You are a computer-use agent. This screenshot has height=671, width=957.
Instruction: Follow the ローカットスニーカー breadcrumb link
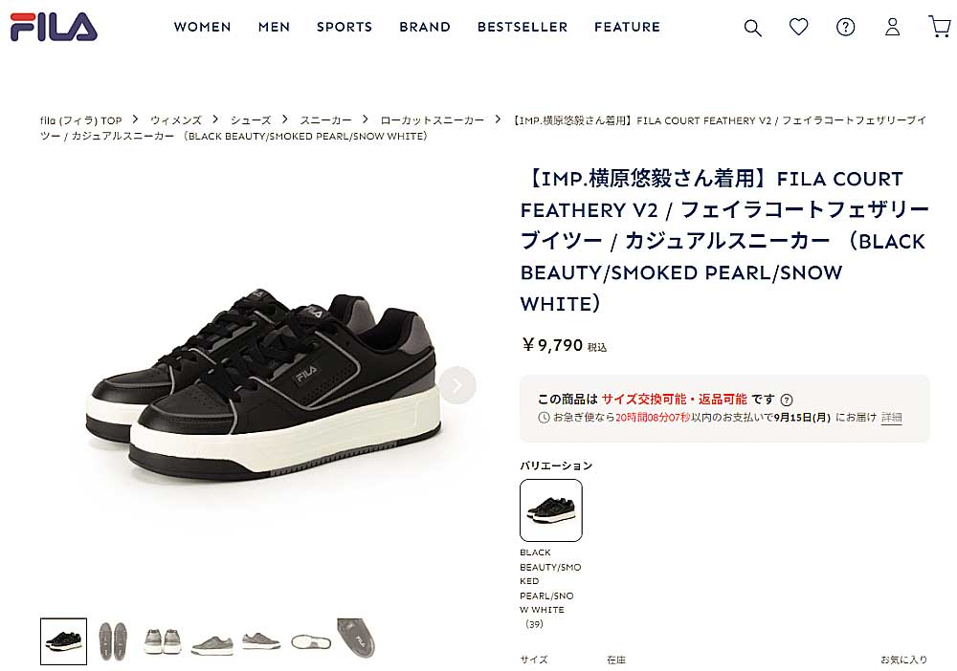433,120
